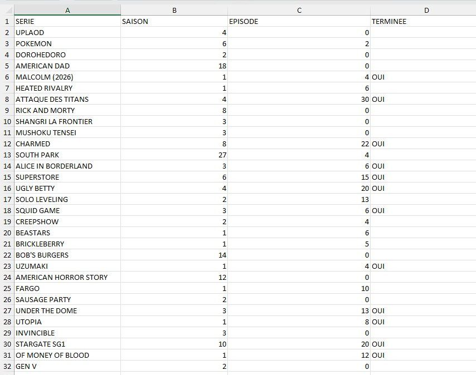476x375 pixels.
Task: Select the SOUTH PARK cell
Action: click(67, 155)
